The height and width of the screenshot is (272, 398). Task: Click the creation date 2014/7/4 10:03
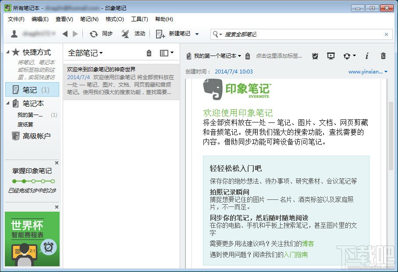coord(234,72)
